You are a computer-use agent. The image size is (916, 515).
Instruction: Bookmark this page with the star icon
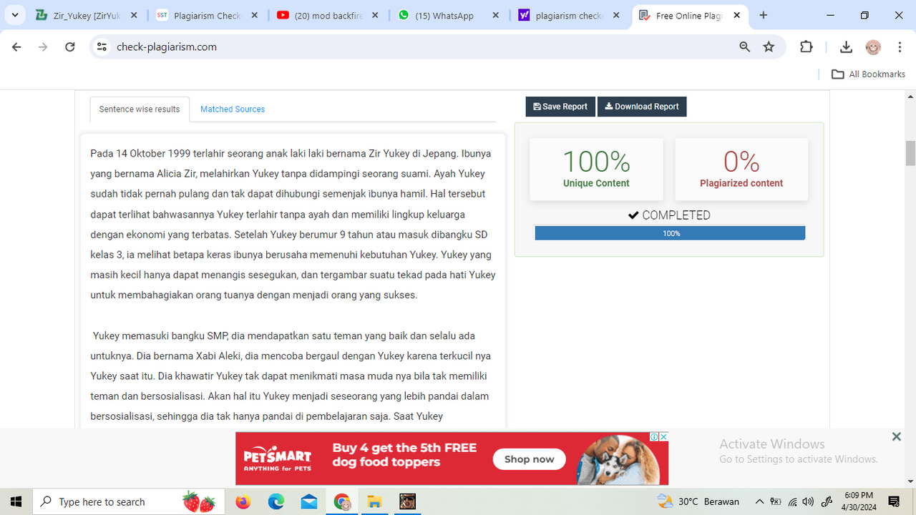click(769, 47)
